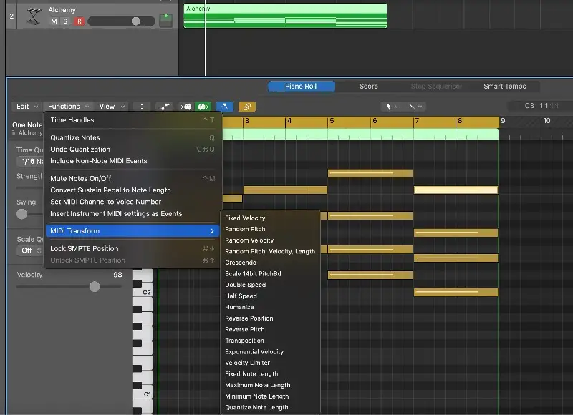Viewport: 573px width, 415px height.
Task: Click the green MIDI Out icon
Action: click(x=203, y=107)
